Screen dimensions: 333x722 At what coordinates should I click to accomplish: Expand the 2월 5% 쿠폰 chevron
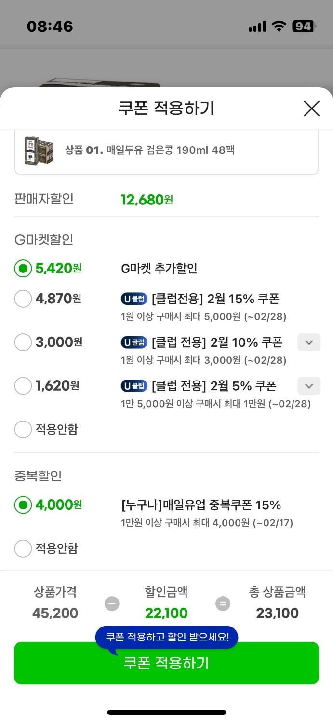click(x=309, y=386)
